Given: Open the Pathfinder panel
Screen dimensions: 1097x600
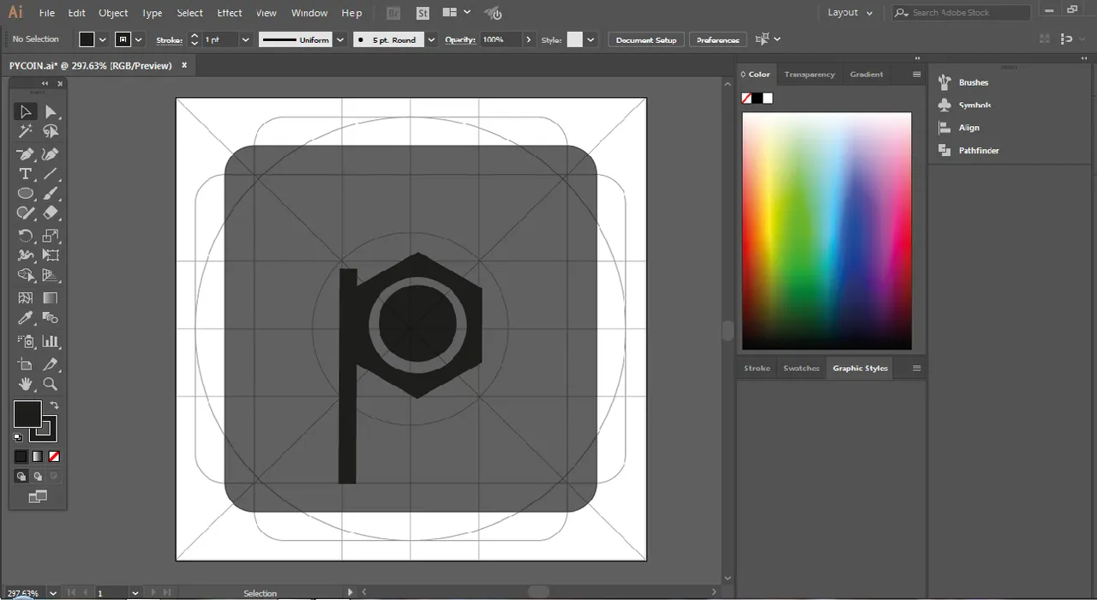Looking at the screenshot, I should click(969, 150).
